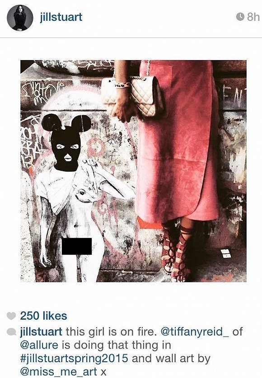262x378 pixels.
Task: Tap the heart icon beside 250 likes
Action: (11, 316)
